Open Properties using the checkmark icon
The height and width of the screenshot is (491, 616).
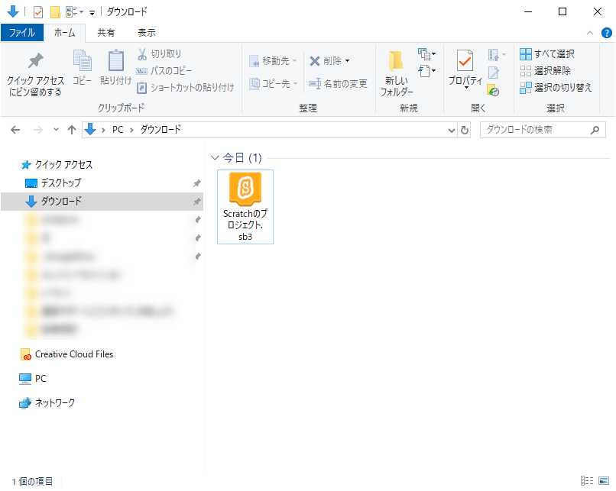(465, 62)
